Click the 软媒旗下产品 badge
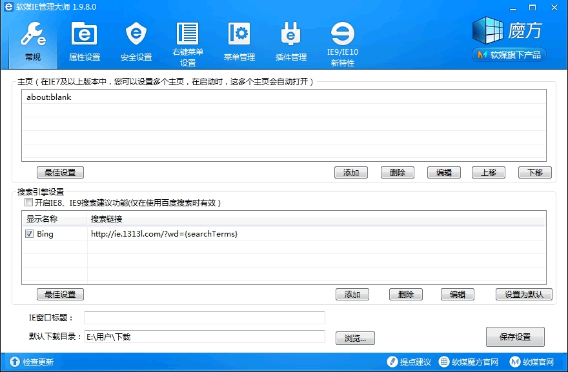568x372 pixels. pyautogui.click(x=509, y=55)
